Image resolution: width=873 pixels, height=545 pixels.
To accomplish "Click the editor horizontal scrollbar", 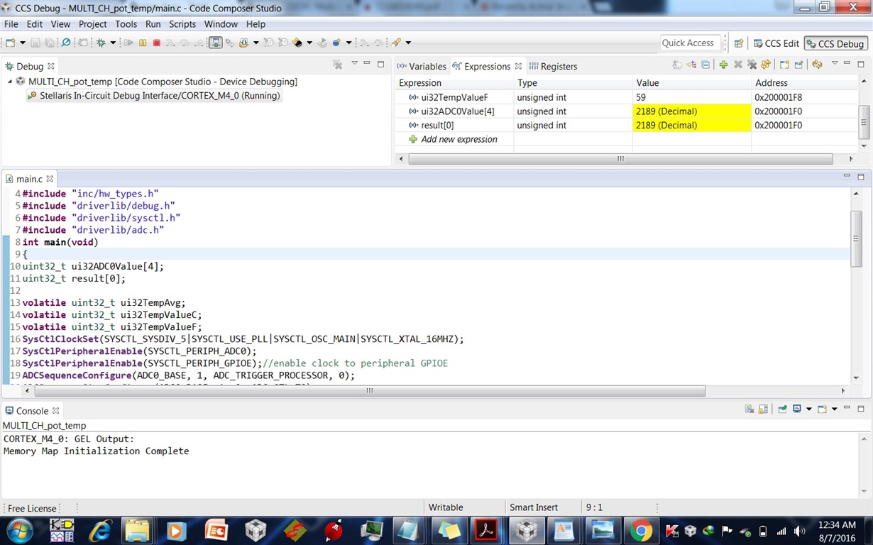I will [369, 391].
